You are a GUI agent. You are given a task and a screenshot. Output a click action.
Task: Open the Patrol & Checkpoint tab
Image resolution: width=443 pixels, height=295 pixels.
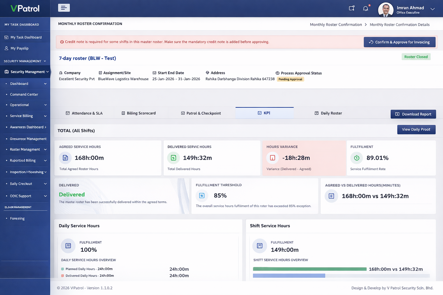[x=201, y=113]
